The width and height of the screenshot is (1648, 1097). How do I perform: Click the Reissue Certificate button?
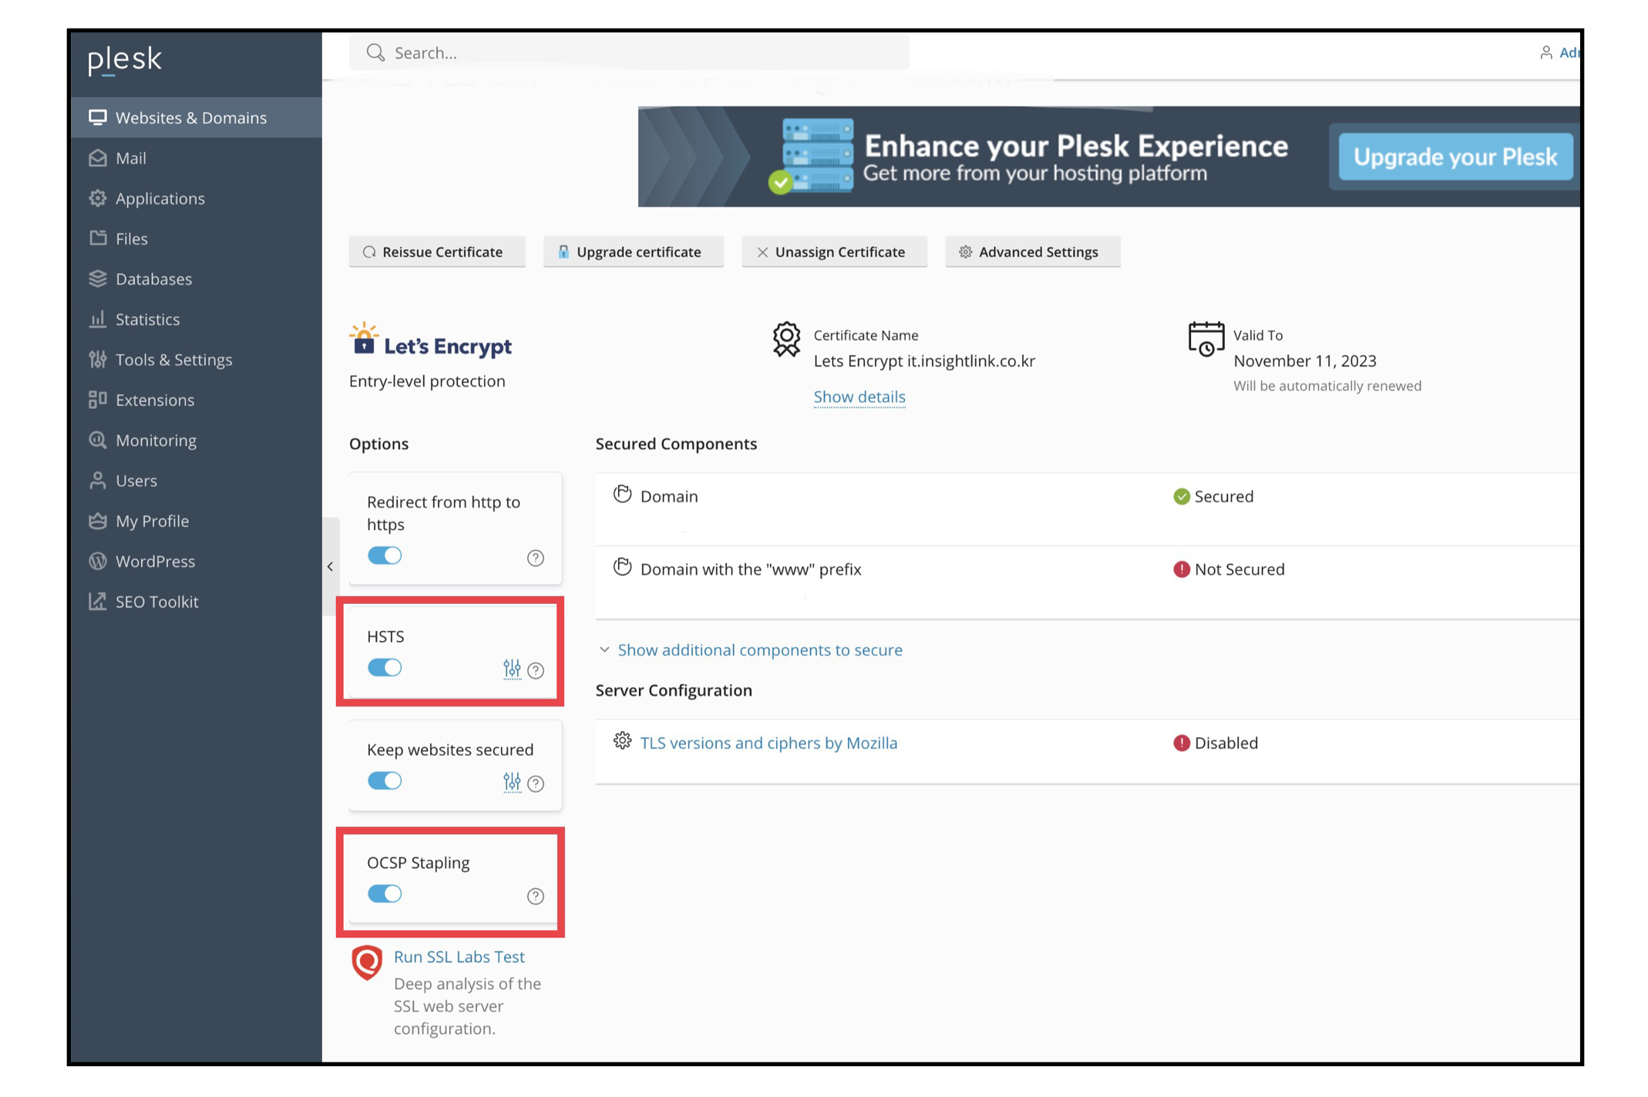436,252
